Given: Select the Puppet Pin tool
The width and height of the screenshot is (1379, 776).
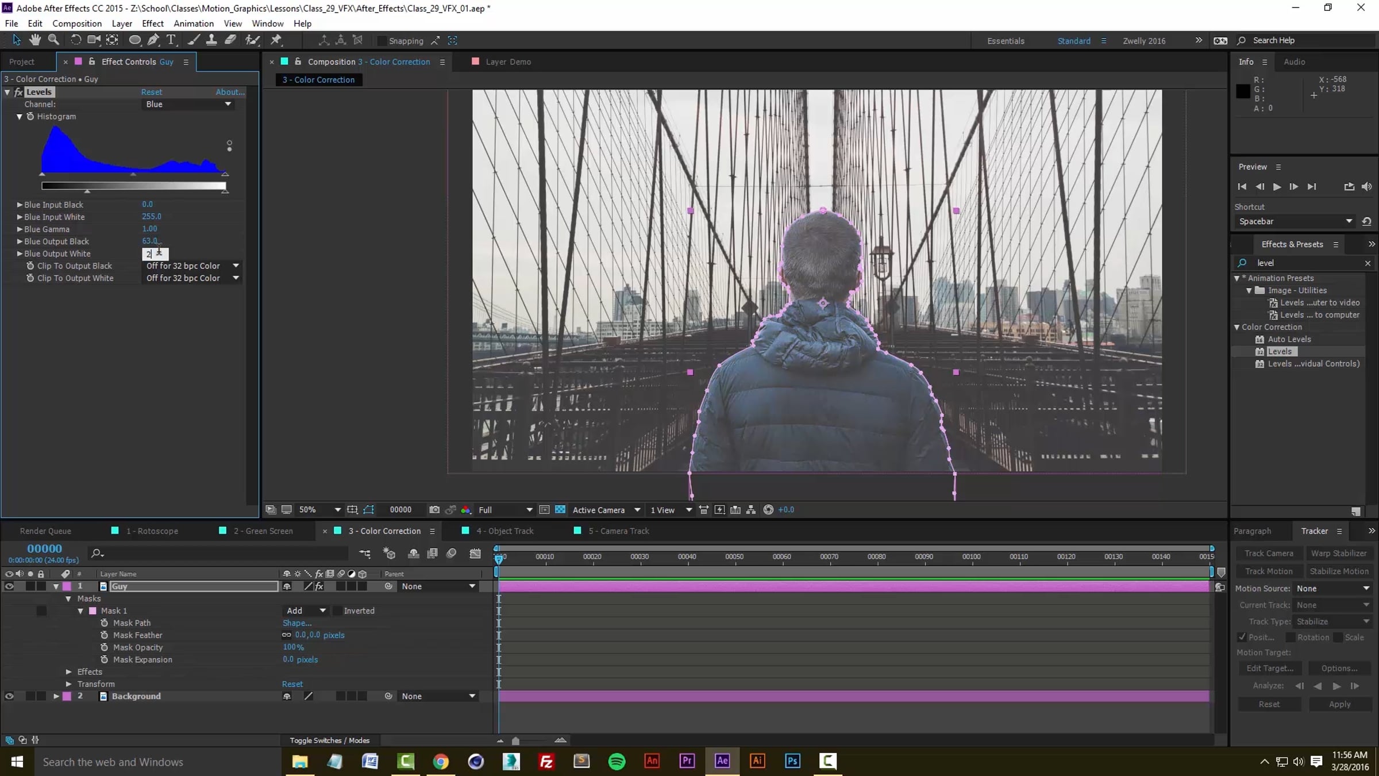Looking at the screenshot, I should [276, 40].
